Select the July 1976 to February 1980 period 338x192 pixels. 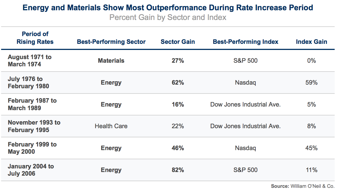pyautogui.click(x=28, y=82)
